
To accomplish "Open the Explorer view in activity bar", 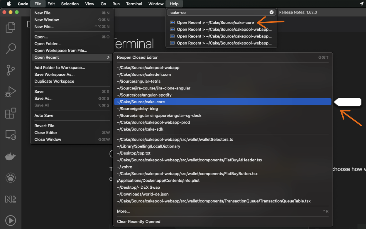I will [x=11, y=27].
